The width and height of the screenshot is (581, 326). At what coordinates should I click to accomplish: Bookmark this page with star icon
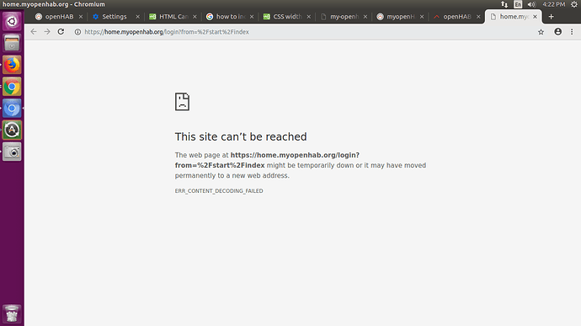point(541,32)
